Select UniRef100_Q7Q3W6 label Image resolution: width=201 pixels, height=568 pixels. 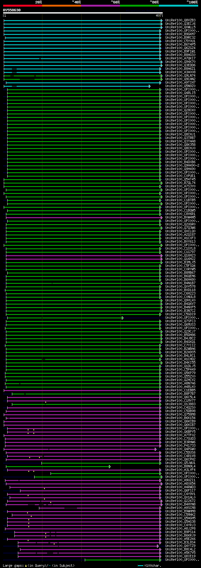(x=180, y=228)
